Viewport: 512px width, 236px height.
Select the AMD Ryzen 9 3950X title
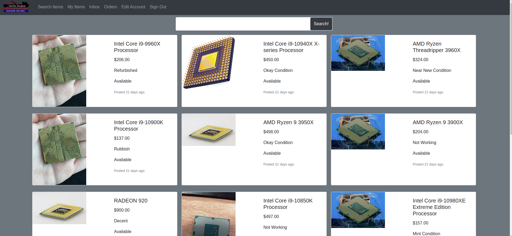(x=289, y=122)
